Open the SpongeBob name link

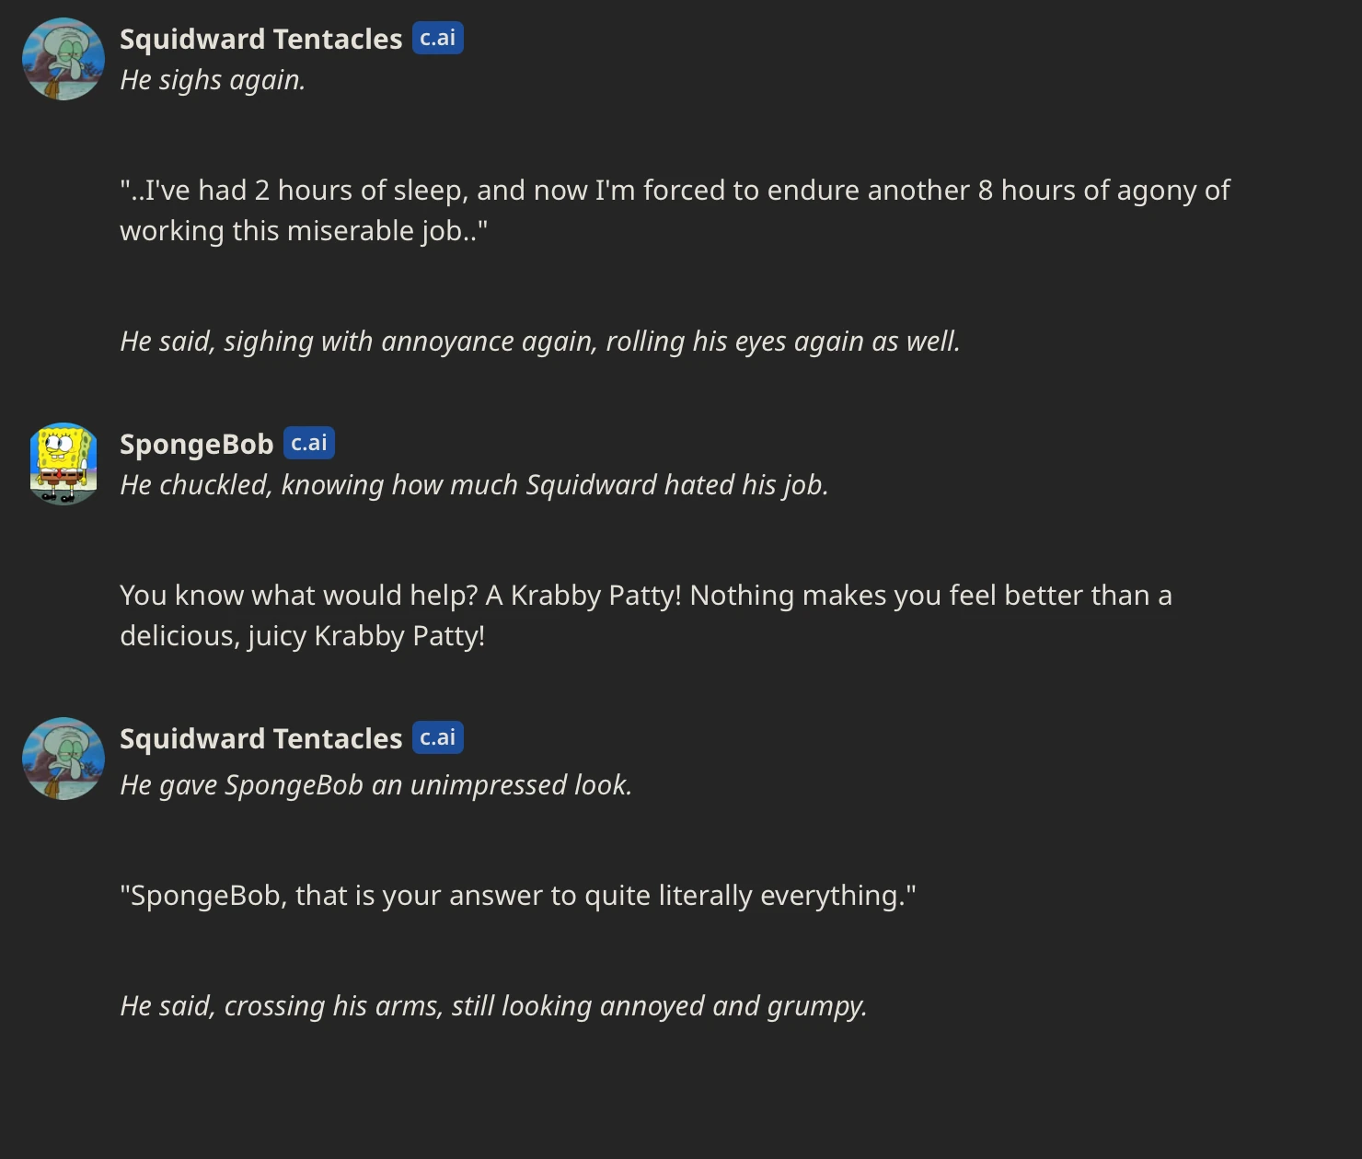coord(196,443)
